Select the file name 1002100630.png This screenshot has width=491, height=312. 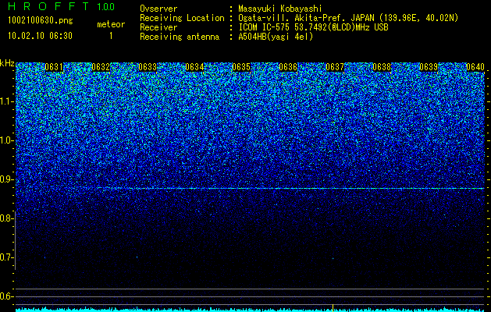pyautogui.click(x=41, y=20)
